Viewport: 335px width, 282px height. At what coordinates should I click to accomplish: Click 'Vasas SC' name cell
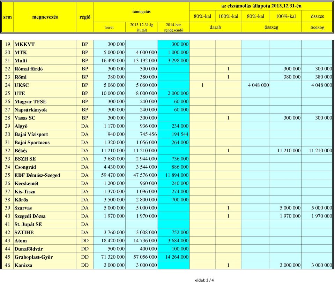pos(45,118)
